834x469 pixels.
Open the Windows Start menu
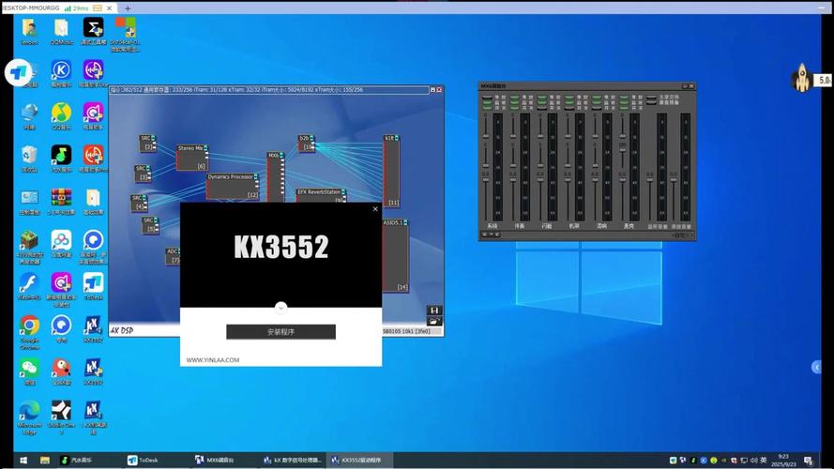[x=44, y=461]
